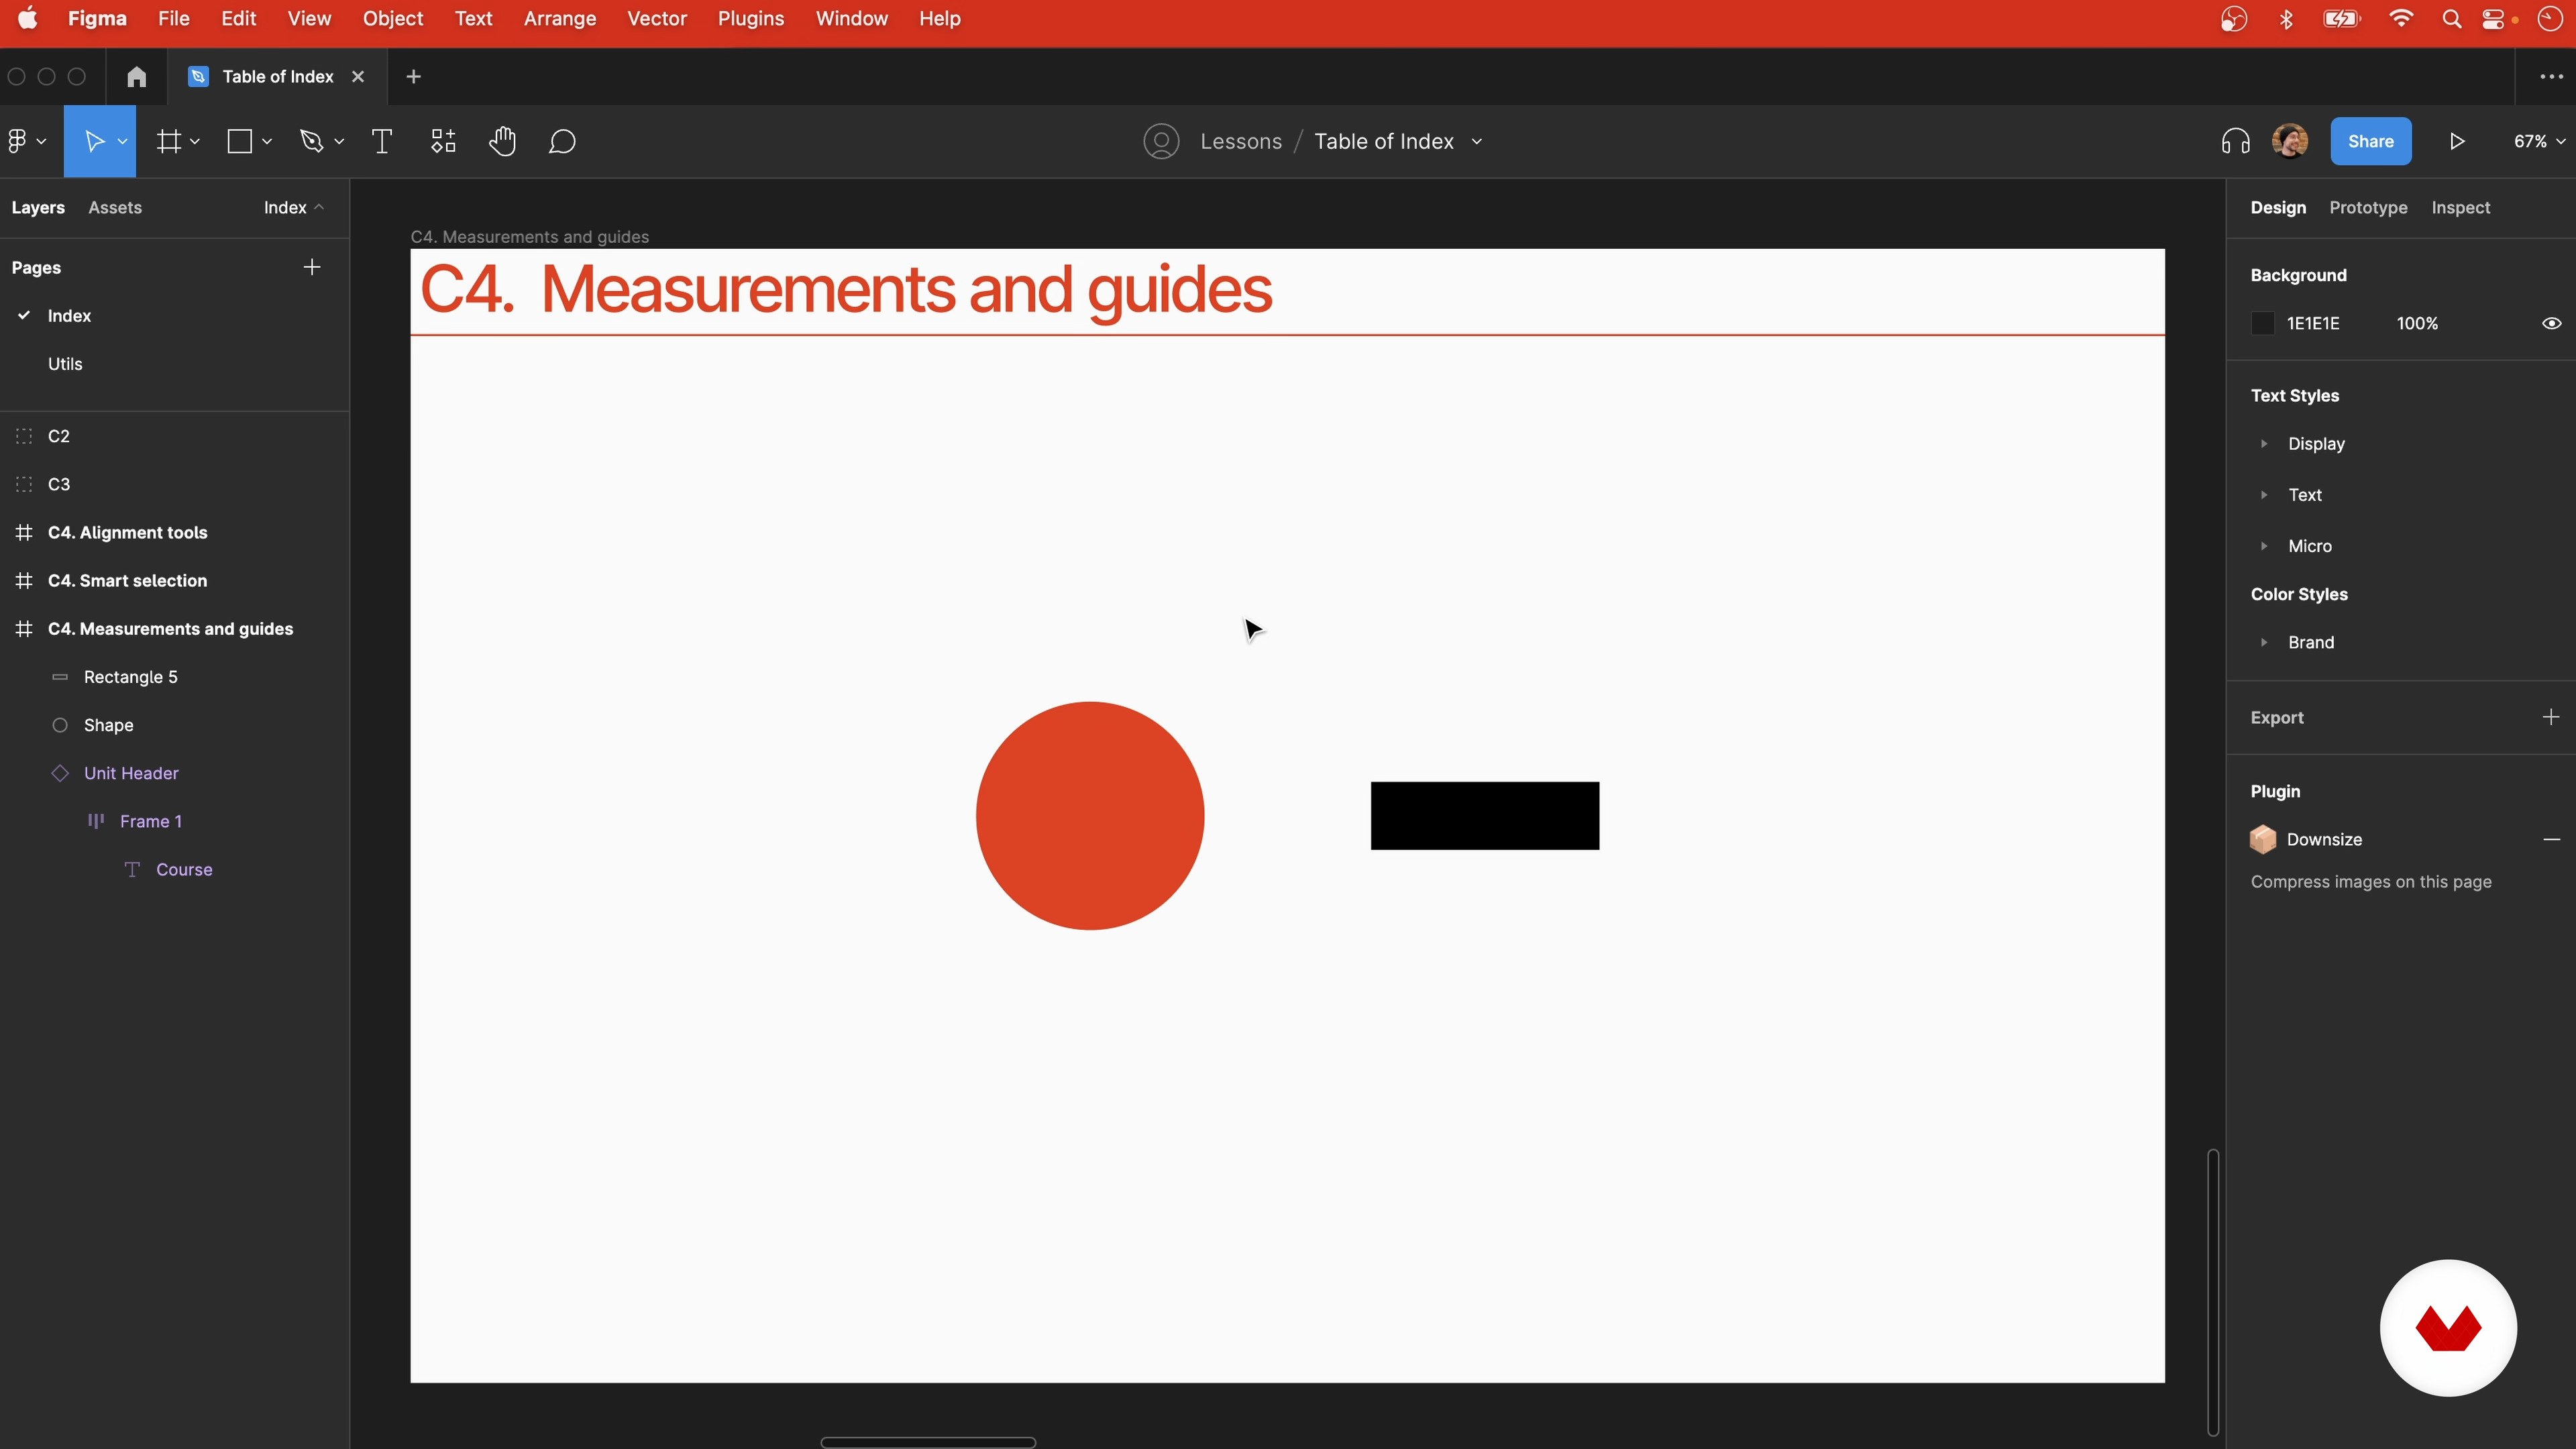
Task: Open a new tab with plus icon
Action: (x=413, y=76)
